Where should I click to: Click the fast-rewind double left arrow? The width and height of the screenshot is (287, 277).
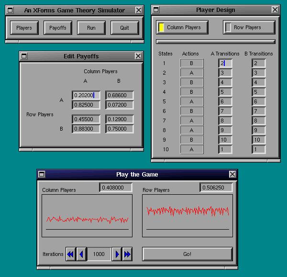click(71, 254)
